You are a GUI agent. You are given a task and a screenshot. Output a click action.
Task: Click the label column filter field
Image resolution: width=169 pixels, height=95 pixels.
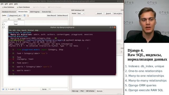[19, 22]
